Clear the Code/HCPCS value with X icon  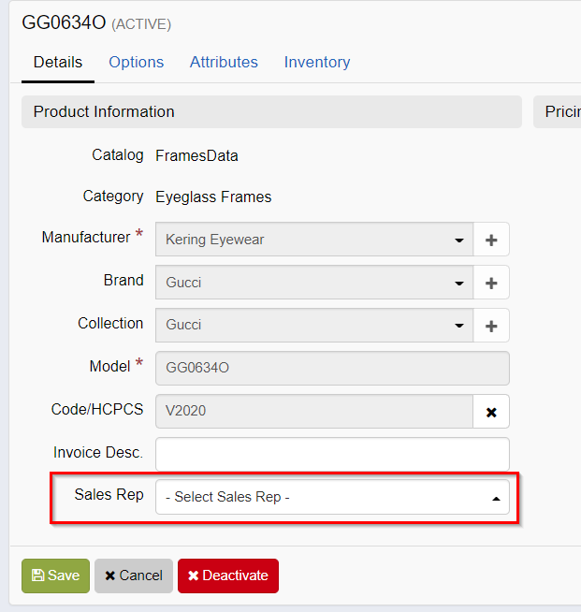click(x=491, y=412)
